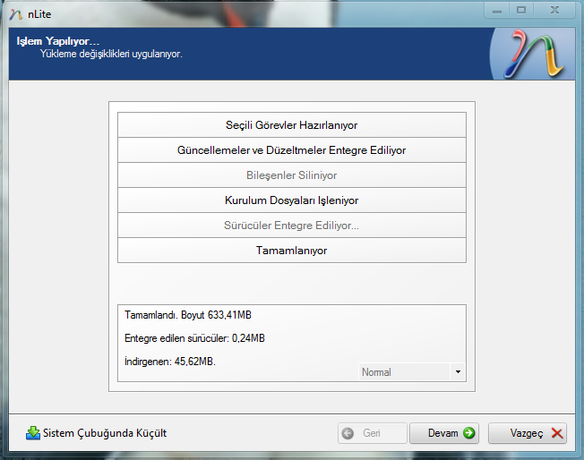Minimize nLite via Sistem Çubuğunda Küçült
This screenshot has width=584, height=460.
pos(97,433)
